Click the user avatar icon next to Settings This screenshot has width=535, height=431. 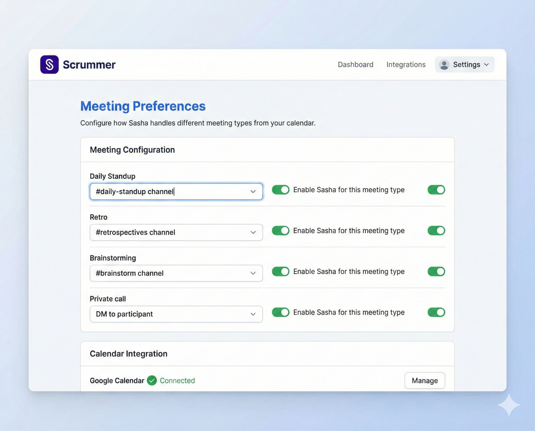pos(444,65)
